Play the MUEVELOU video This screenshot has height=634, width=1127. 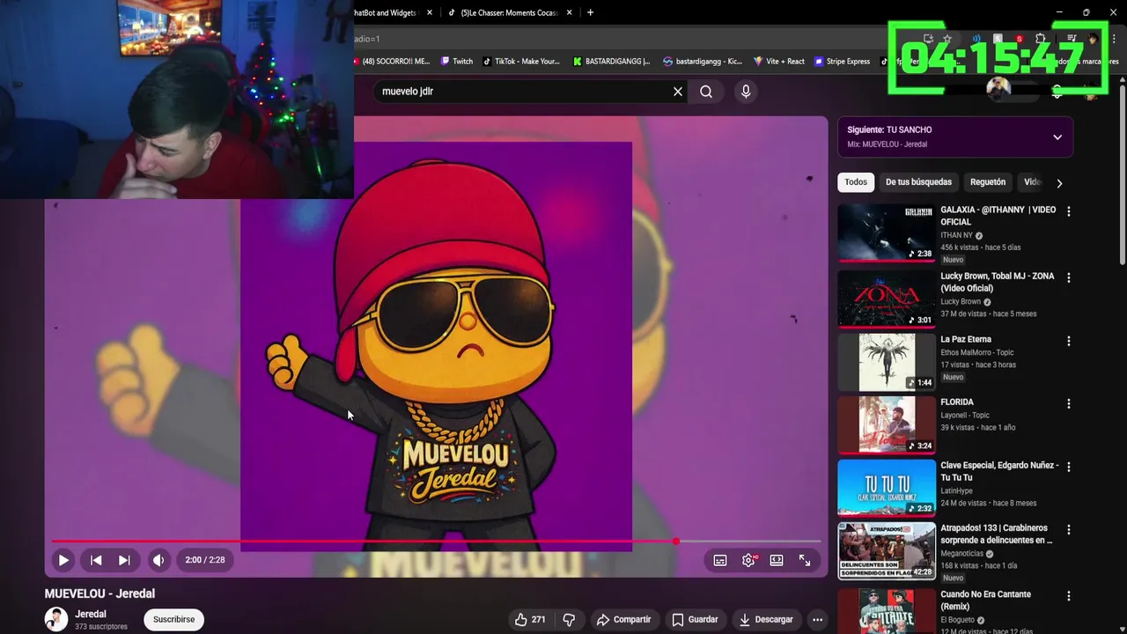pyautogui.click(x=63, y=560)
